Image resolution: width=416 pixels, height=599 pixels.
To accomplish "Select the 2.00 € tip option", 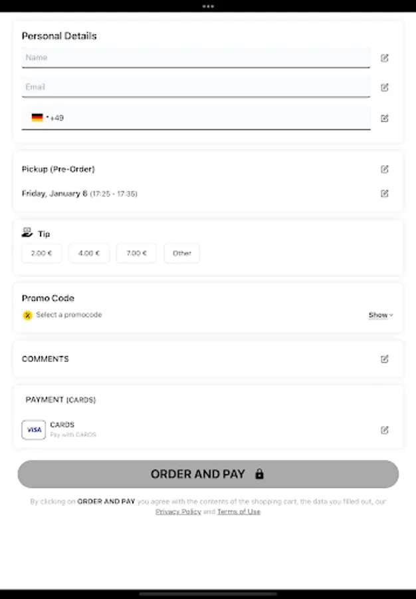I will click(x=42, y=254).
